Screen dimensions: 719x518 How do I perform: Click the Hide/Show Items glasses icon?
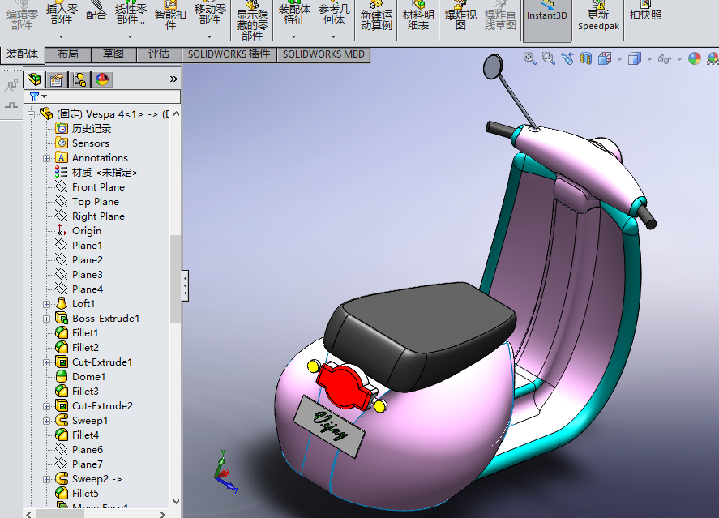coord(664,58)
